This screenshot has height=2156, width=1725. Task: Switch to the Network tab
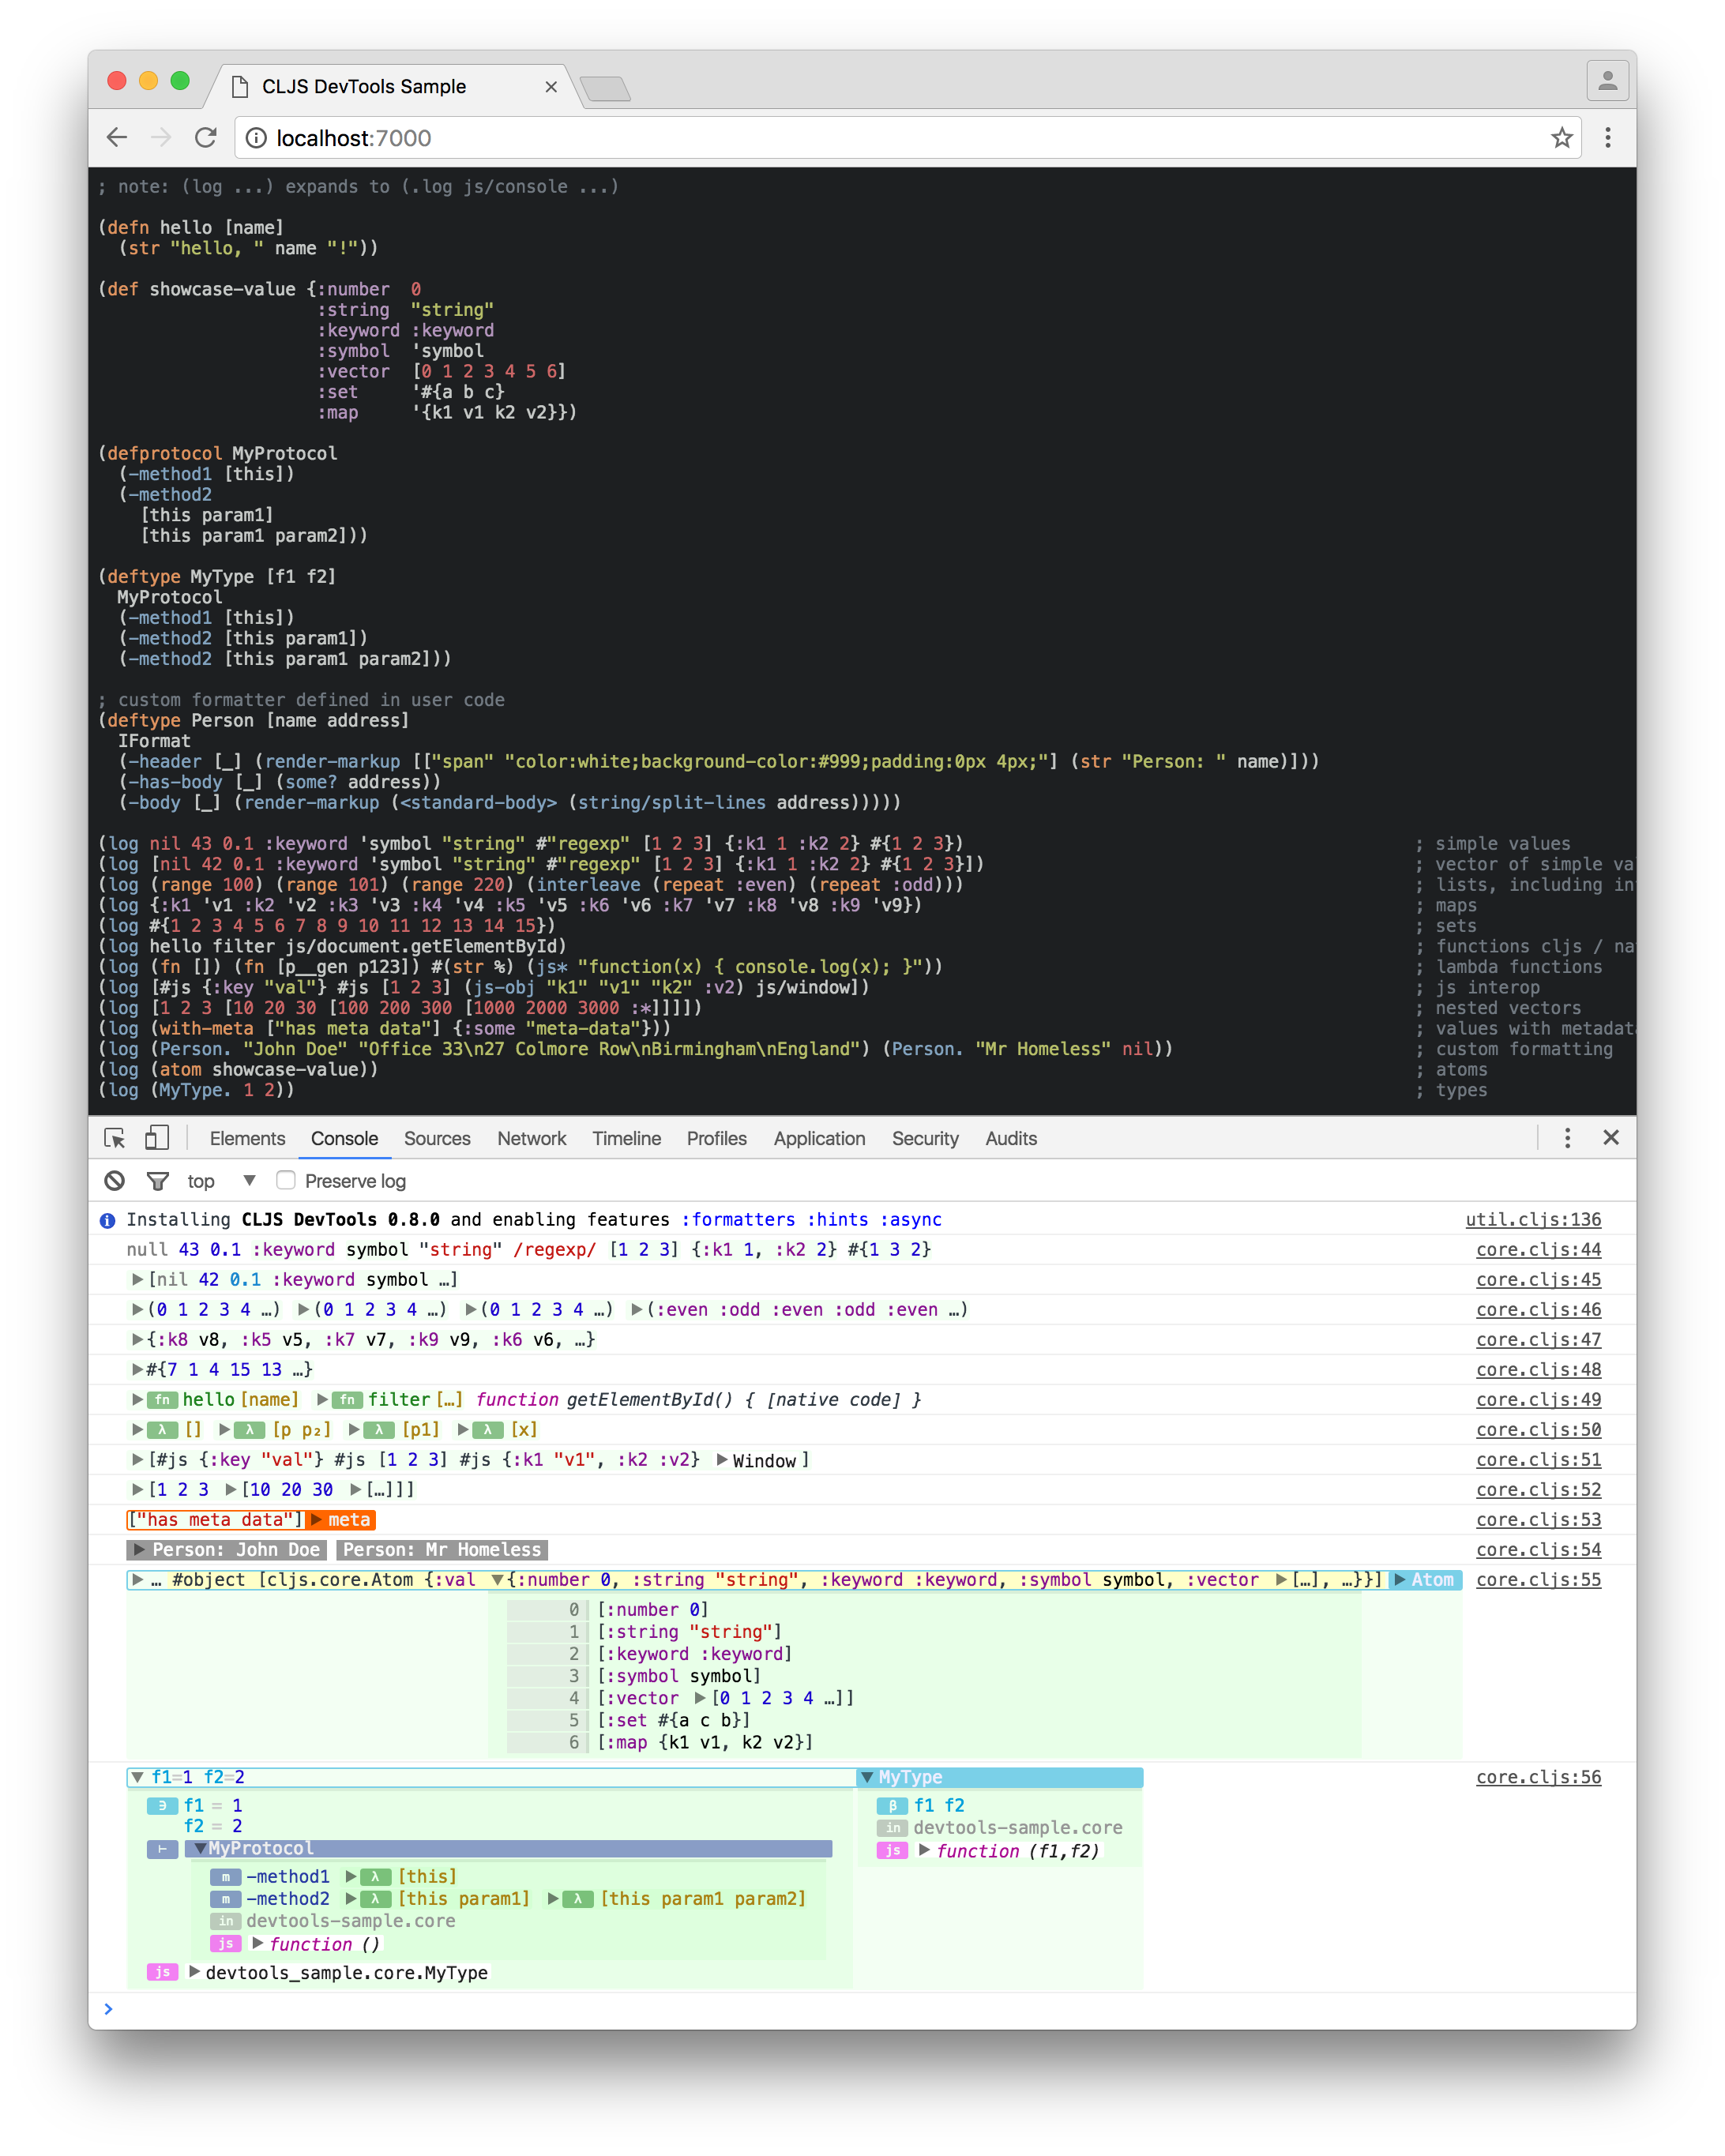531,1138
